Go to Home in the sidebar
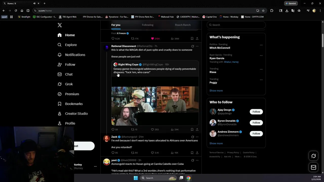 coord(66,35)
